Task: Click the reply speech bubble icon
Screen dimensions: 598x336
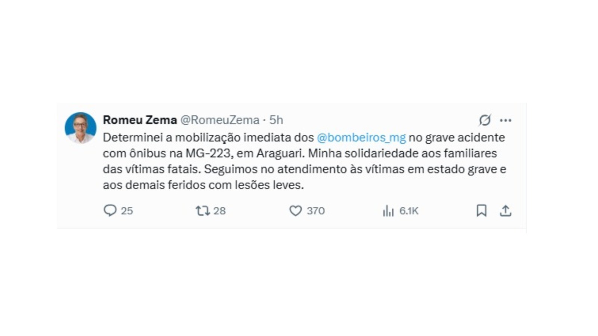Action: point(110,211)
